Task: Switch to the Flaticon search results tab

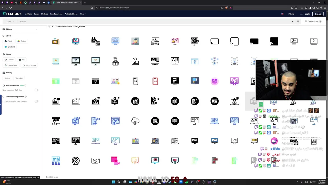Action: pyautogui.click(x=67, y=3)
